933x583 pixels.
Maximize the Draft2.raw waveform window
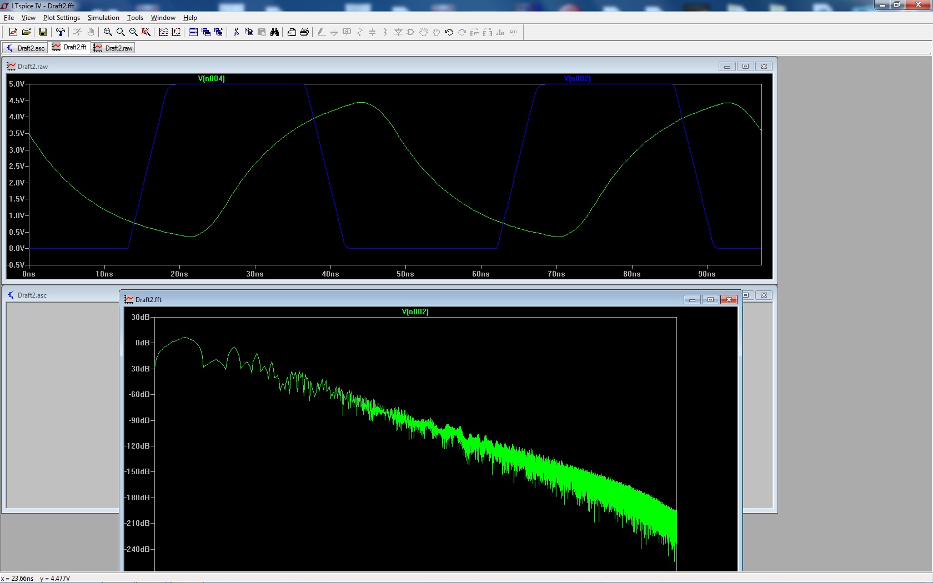point(745,67)
